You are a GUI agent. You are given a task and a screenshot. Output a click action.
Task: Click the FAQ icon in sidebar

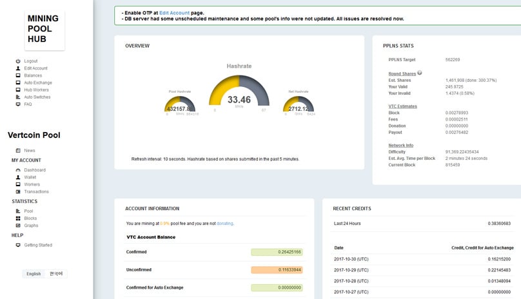(x=18, y=104)
